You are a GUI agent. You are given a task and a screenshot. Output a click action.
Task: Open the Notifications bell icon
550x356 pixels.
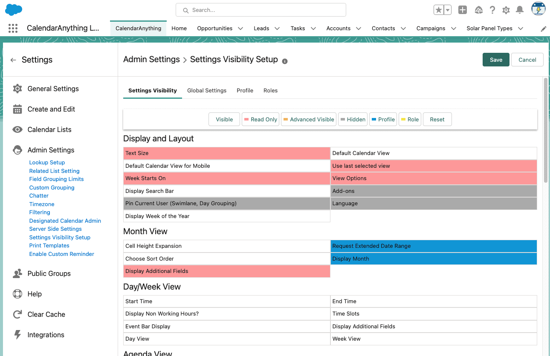tap(520, 10)
